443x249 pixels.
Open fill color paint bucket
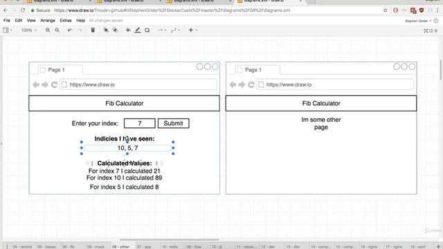tap(128, 30)
